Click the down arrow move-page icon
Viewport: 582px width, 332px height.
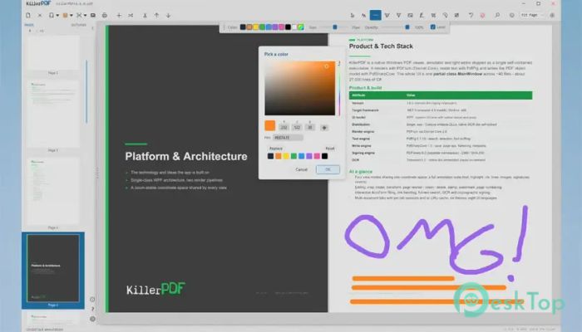168,15
